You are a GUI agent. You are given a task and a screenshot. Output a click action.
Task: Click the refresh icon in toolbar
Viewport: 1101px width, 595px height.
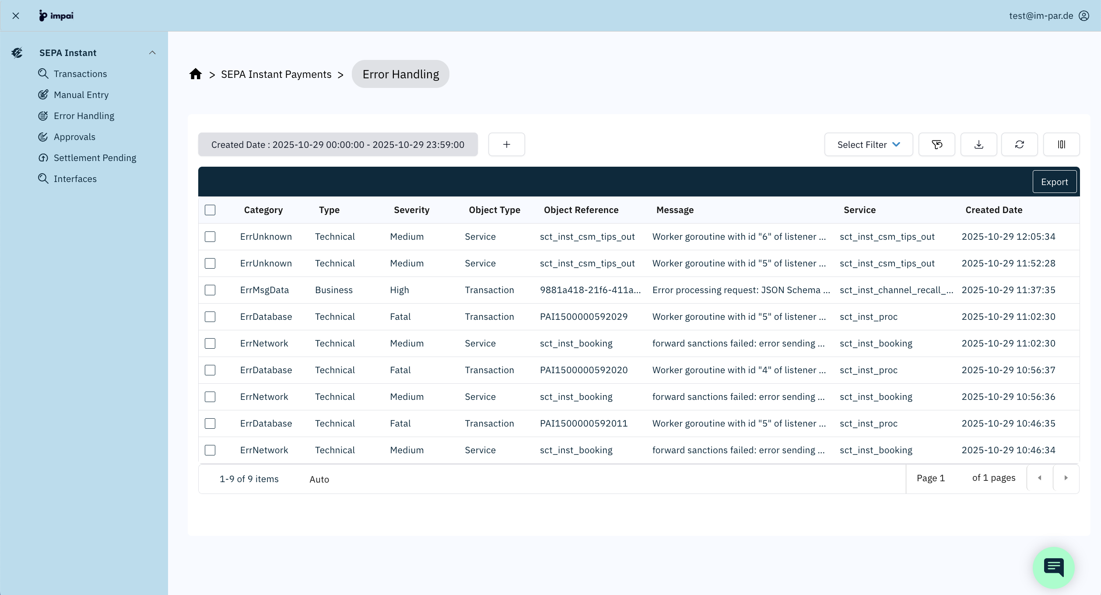1019,144
